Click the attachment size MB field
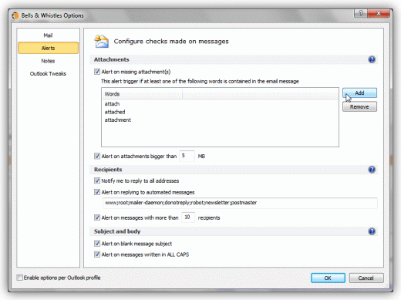This screenshot has width=401, height=300. click(x=187, y=156)
